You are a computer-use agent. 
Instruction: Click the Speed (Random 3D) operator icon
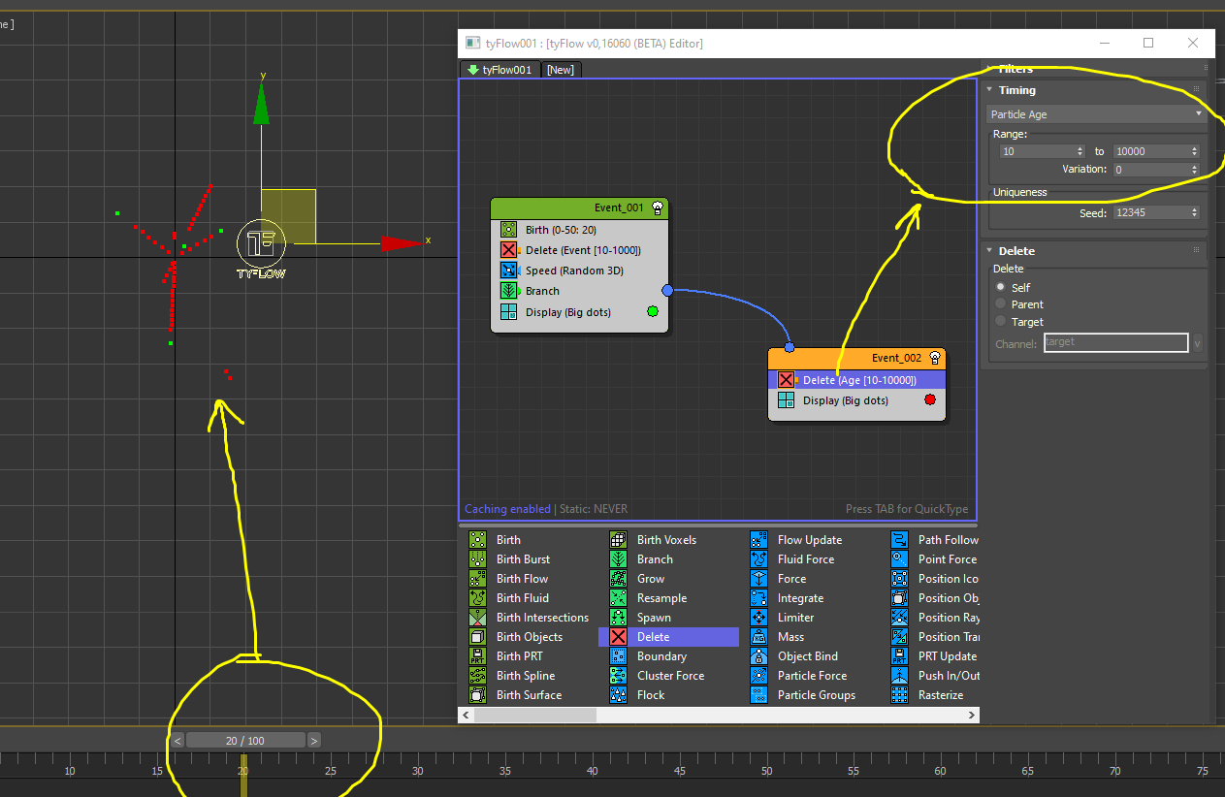coord(509,271)
